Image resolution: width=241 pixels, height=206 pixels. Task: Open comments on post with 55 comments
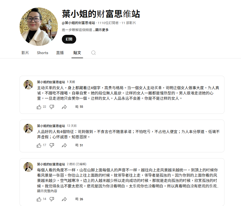[x=79, y=107]
